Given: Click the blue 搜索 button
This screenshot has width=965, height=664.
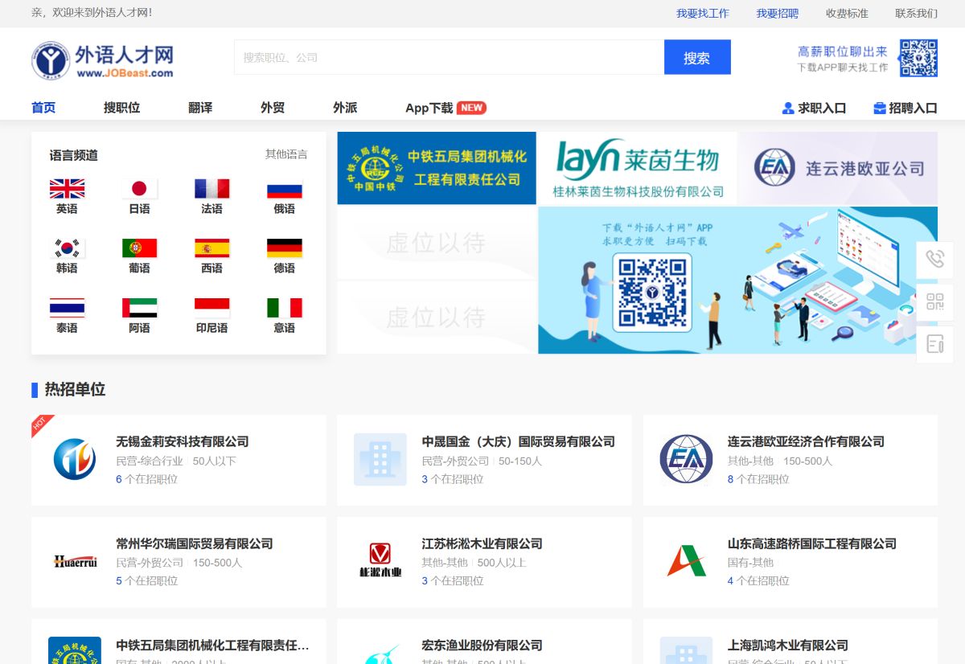Looking at the screenshot, I should 697,57.
